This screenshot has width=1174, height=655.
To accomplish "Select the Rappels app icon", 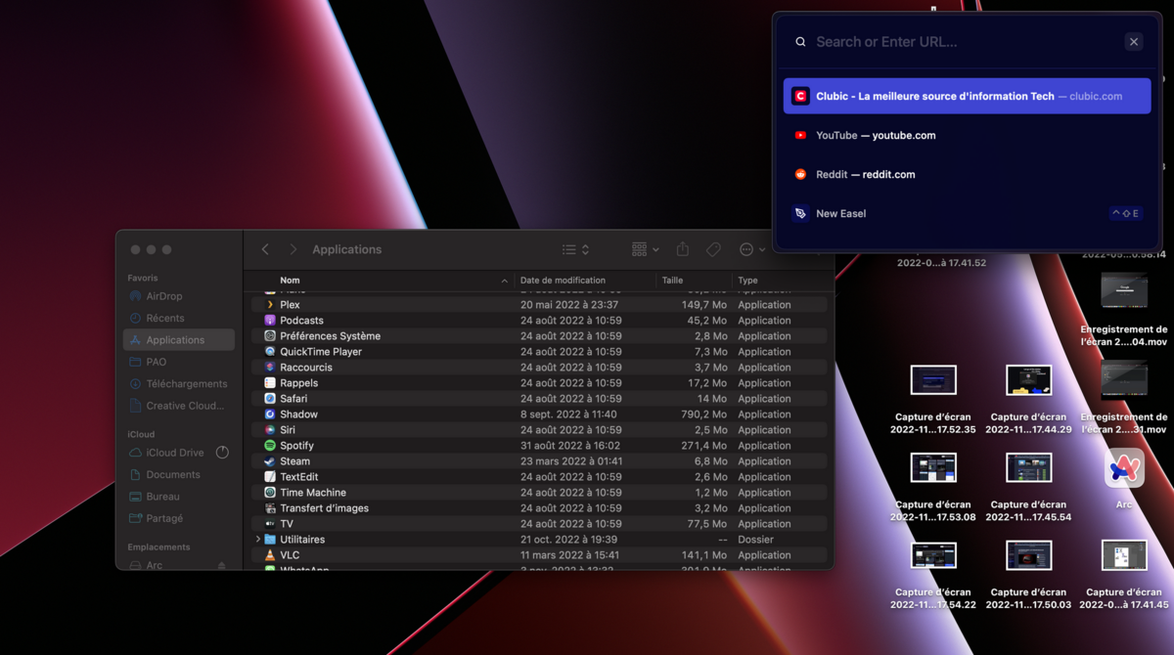I will pyautogui.click(x=270, y=383).
